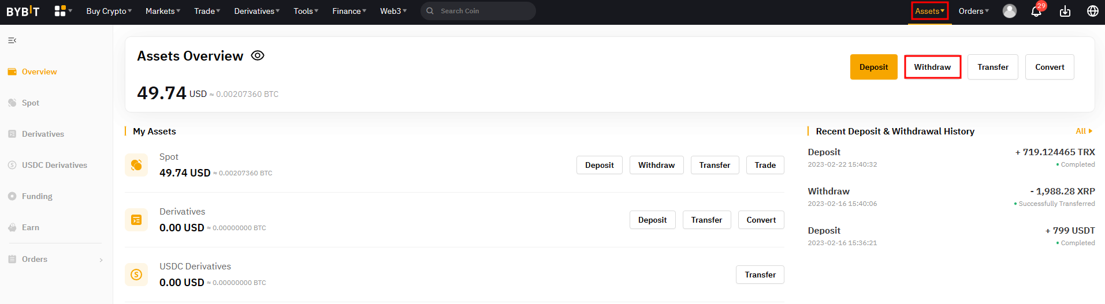Open the Derivatives dropdown in top bar

click(x=256, y=11)
